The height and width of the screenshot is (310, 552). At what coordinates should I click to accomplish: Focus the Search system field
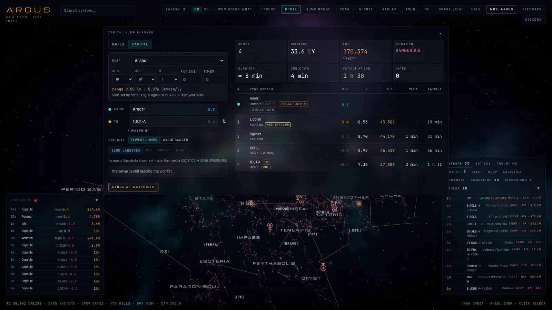(97, 11)
